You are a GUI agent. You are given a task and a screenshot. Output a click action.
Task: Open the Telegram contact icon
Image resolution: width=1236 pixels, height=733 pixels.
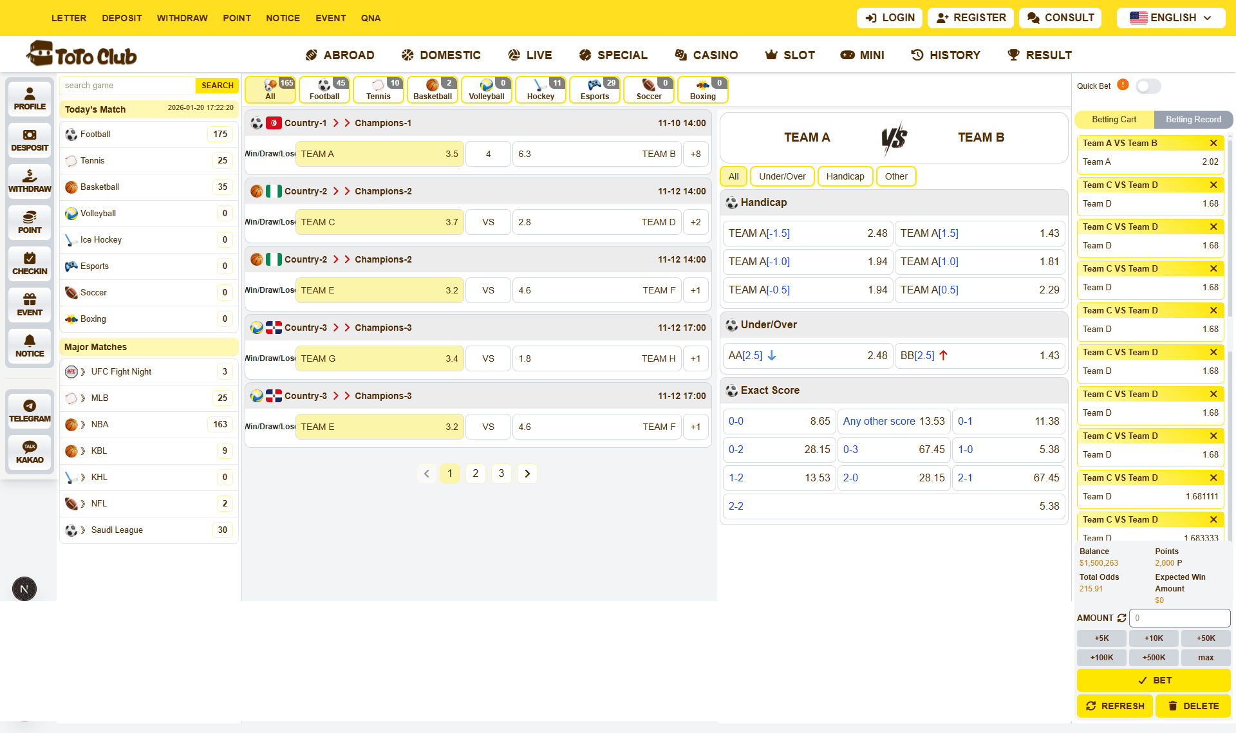30,411
